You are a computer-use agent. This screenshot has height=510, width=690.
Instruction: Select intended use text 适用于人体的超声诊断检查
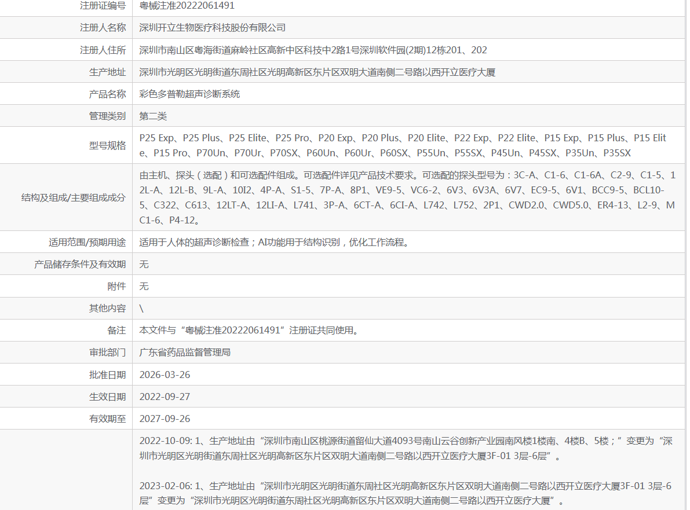click(275, 242)
